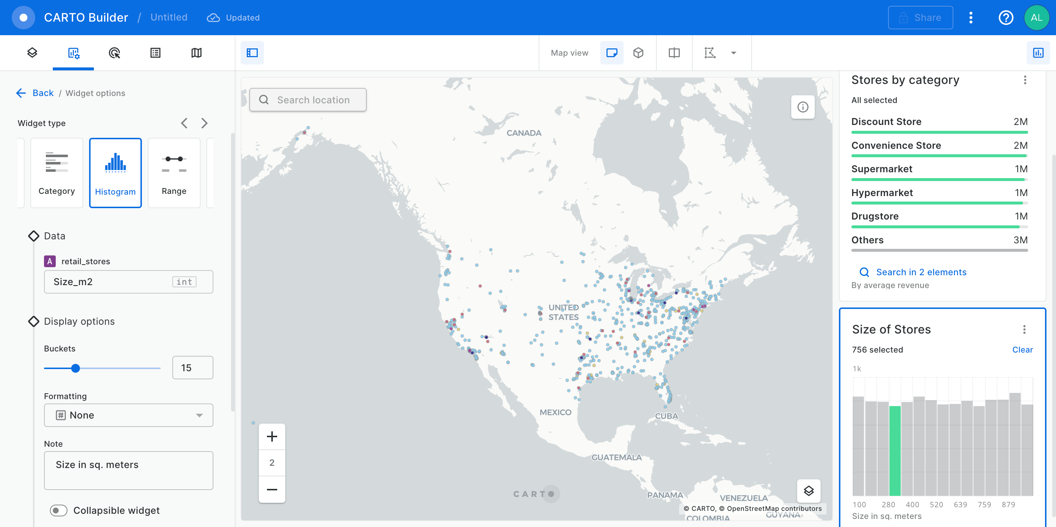Open the Legend tab icon
Image resolution: width=1056 pixels, height=527 pixels.
click(155, 52)
